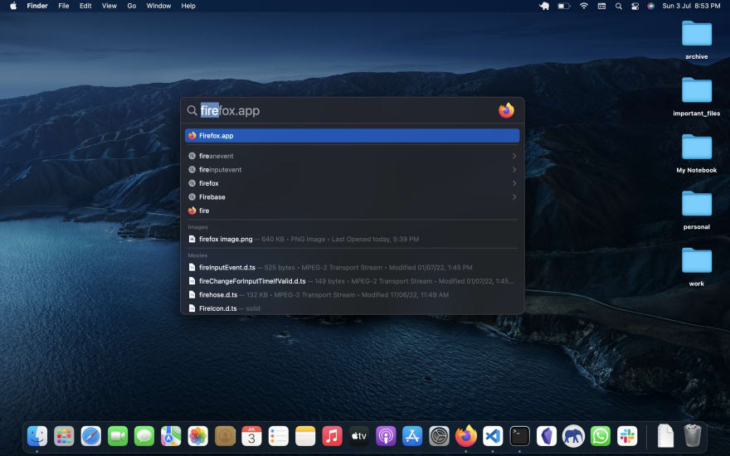Open WhatsApp from the Dock
The image size is (730, 456).
(x=600, y=436)
